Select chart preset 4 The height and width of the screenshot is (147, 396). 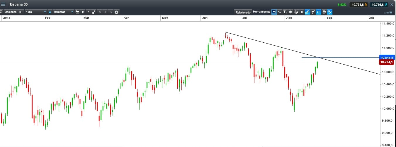106,12
